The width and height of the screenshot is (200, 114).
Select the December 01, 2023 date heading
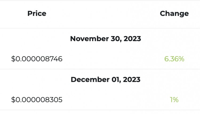[106, 80]
